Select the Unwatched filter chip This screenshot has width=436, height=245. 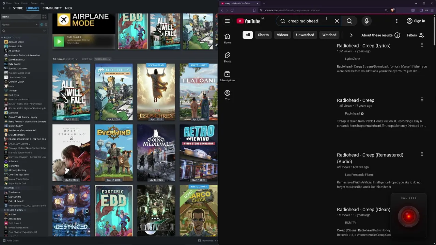coord(305,35)
